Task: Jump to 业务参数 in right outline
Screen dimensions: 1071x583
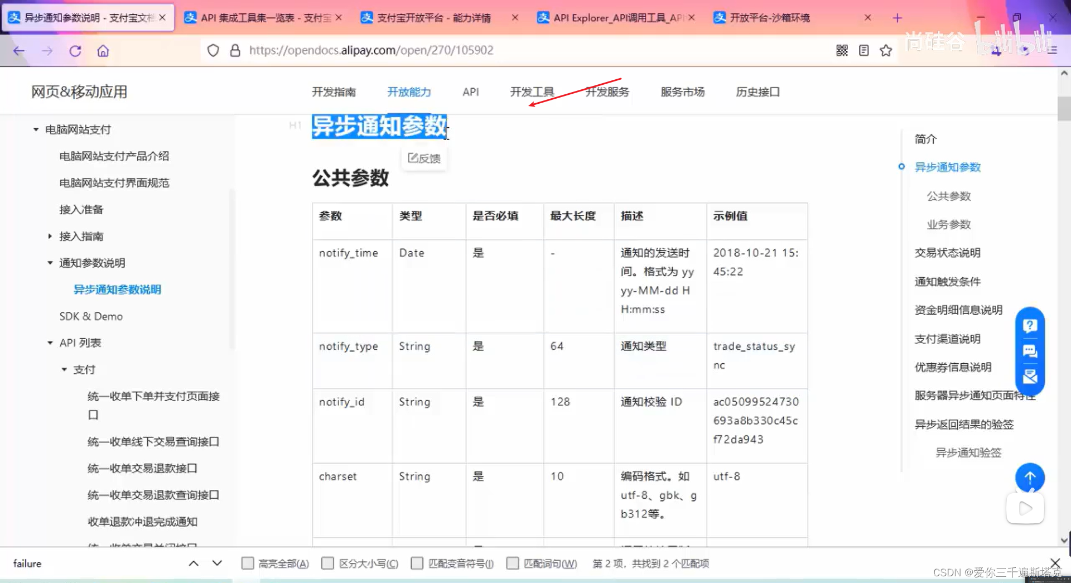Action: 949,225
